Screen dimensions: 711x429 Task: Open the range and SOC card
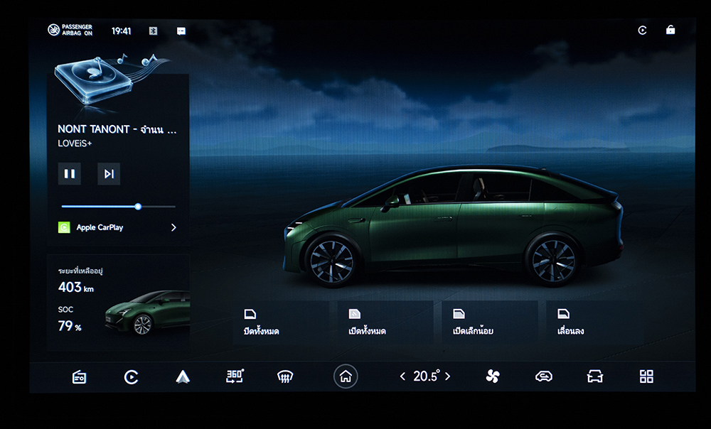[118, 303]
